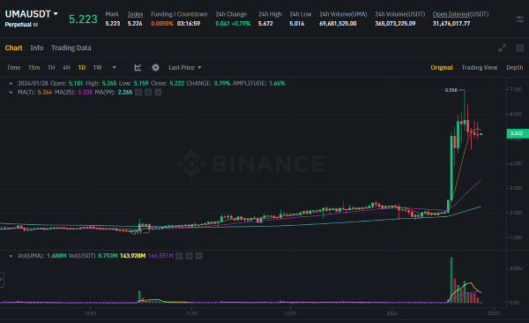Open the technical indicators icon
529x323 pixels.
click(x=138, y=68)
